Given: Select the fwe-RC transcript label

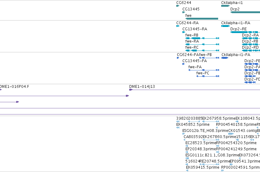Looking at the screenshot, I should pyautogui.click(x=192, y=47).
